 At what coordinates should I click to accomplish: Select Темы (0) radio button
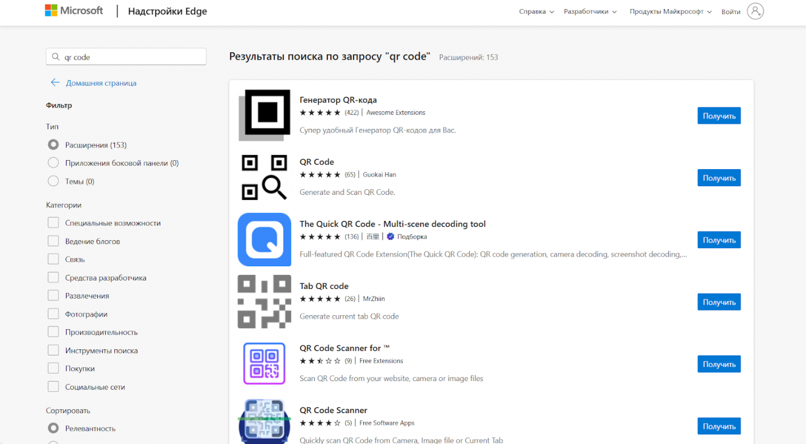pos(53,181)
